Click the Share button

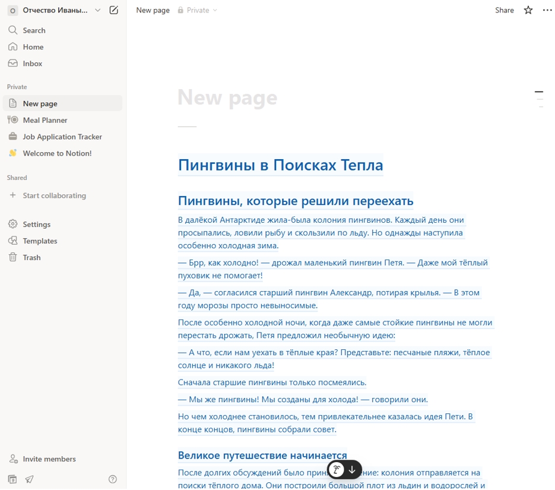click(505, 10)
